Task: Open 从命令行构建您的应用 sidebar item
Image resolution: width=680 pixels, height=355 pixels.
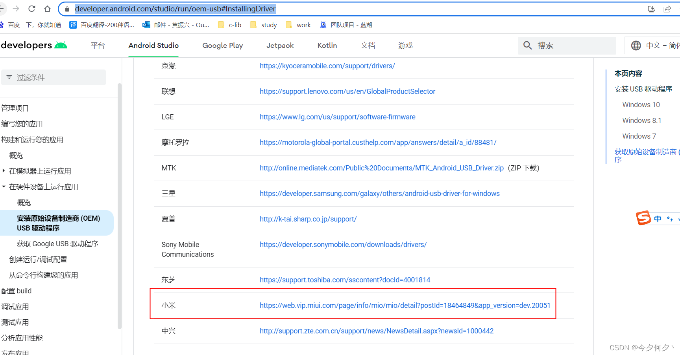Action: (44, 275)
